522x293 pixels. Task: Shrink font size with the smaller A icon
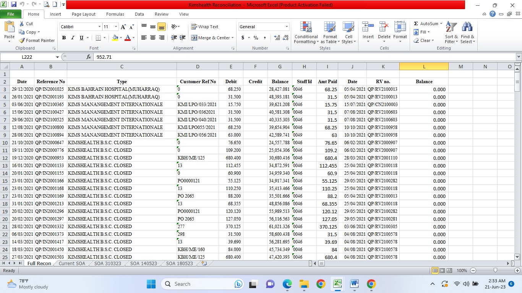click(131, 27)
